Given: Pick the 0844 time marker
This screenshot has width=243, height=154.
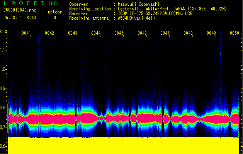Looking at the screenshot, I should pyautogui.click(x=96, y=33).
